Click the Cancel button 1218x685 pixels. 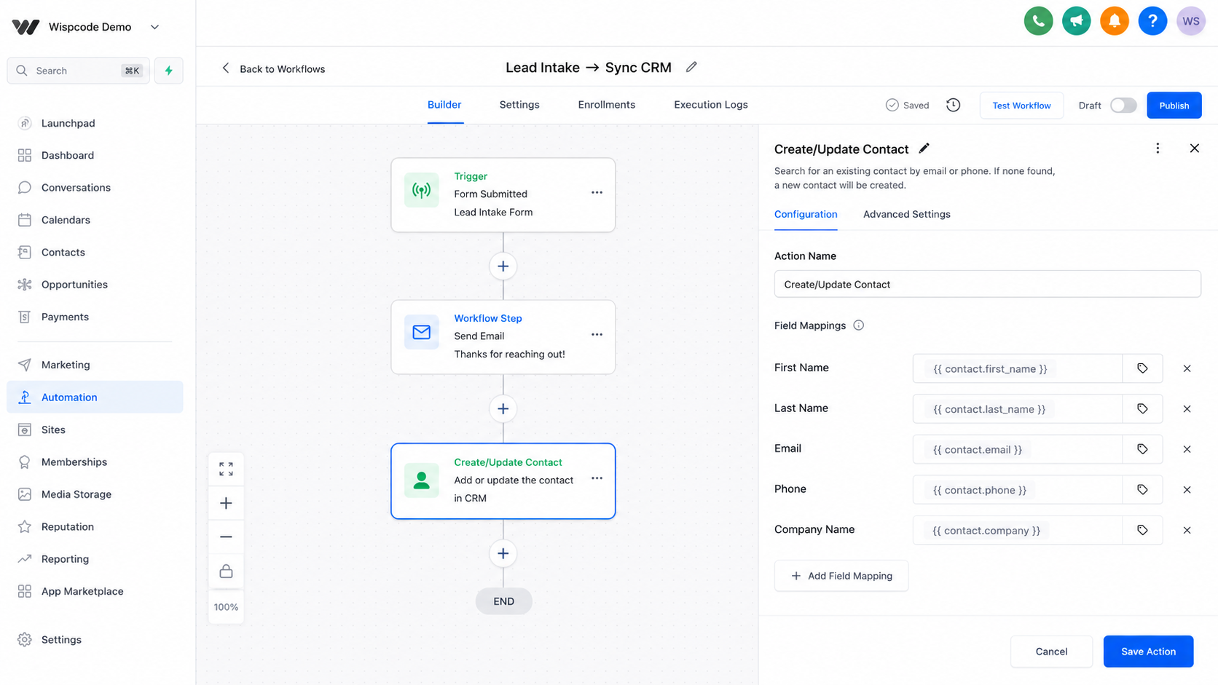tap(1051, 652)
